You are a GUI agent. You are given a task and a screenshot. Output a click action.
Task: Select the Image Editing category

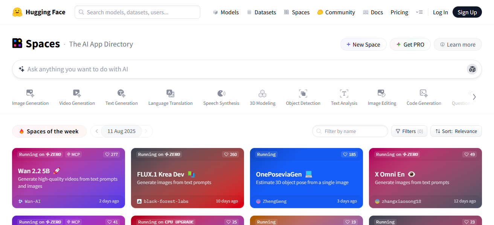(x=382, y=98)
